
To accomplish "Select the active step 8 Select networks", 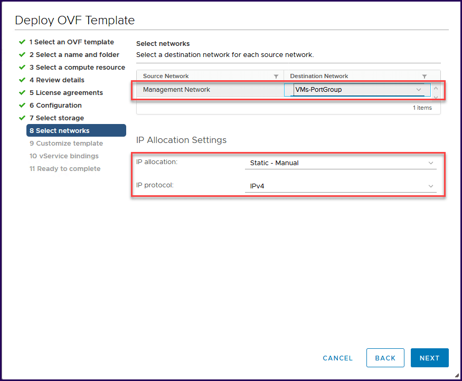I will [77, 130].
